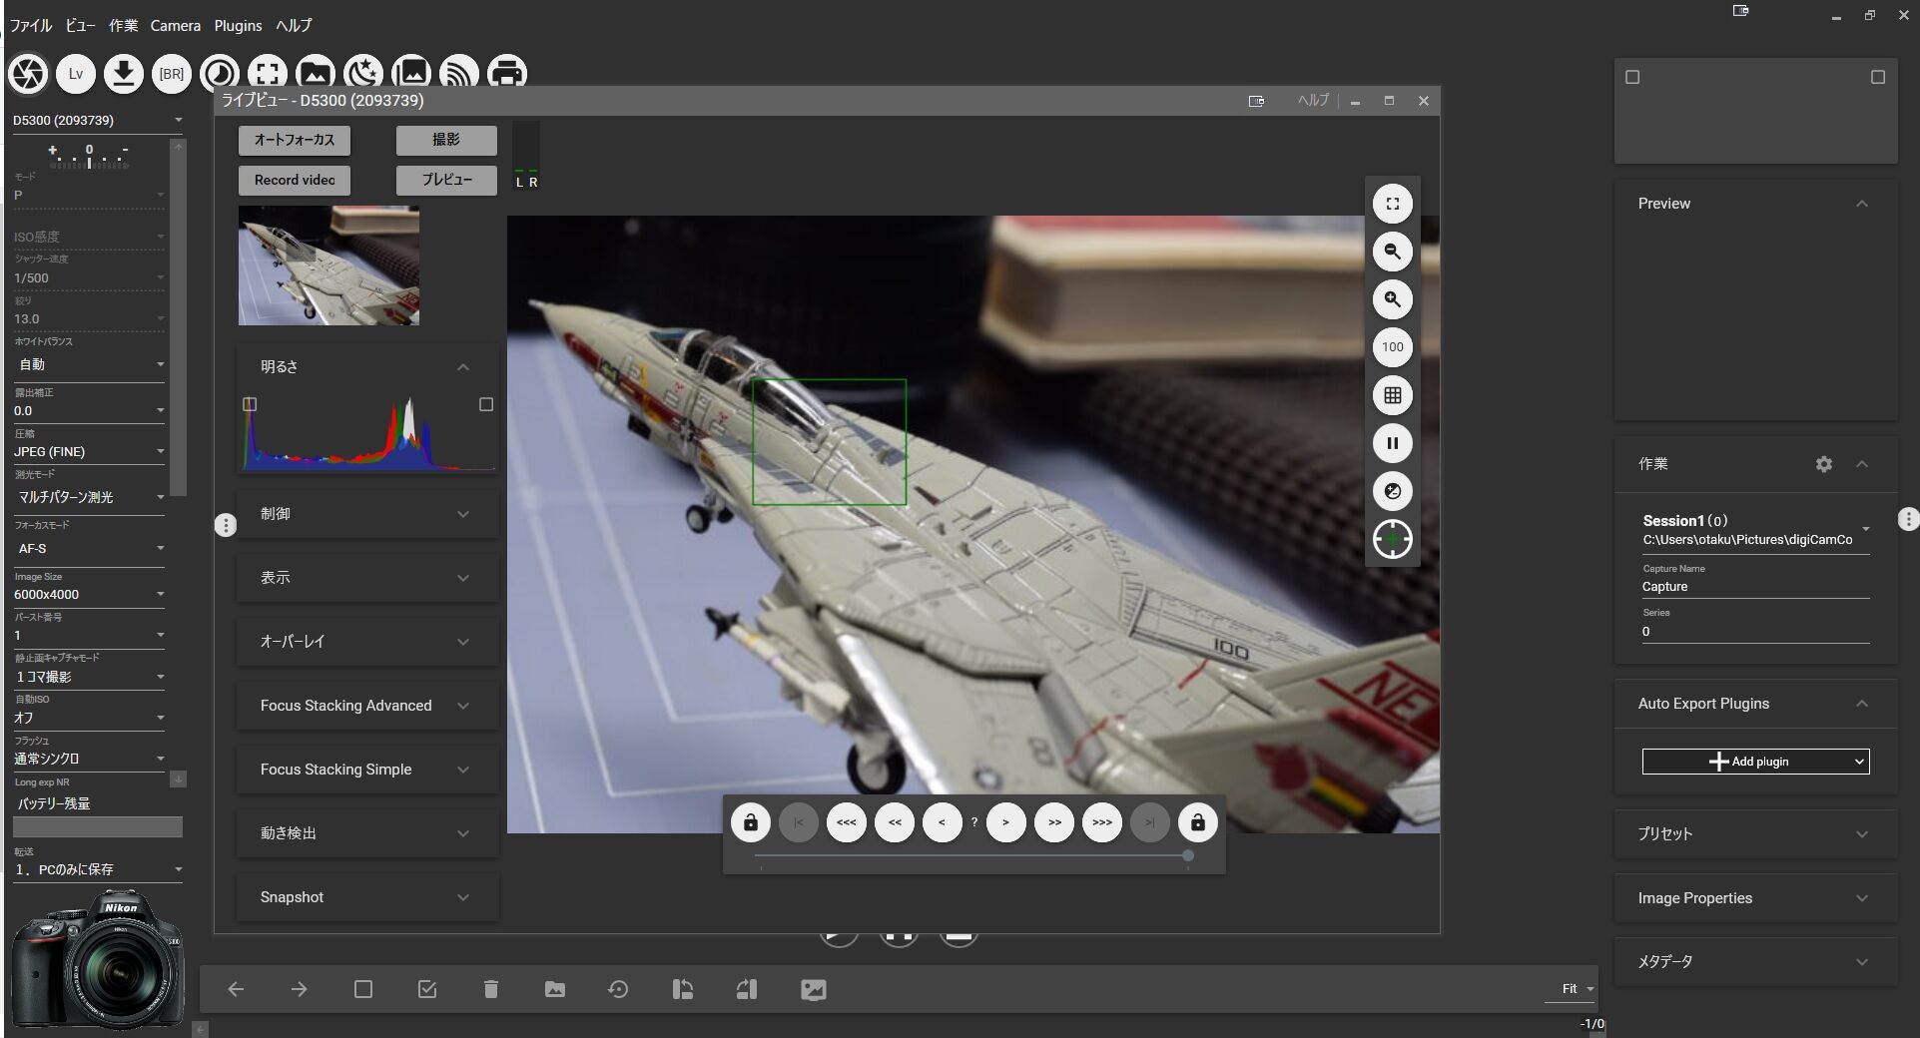Click the オートフォーカス button
Screen dimensions: 1920x1038
tap(295, 140)
